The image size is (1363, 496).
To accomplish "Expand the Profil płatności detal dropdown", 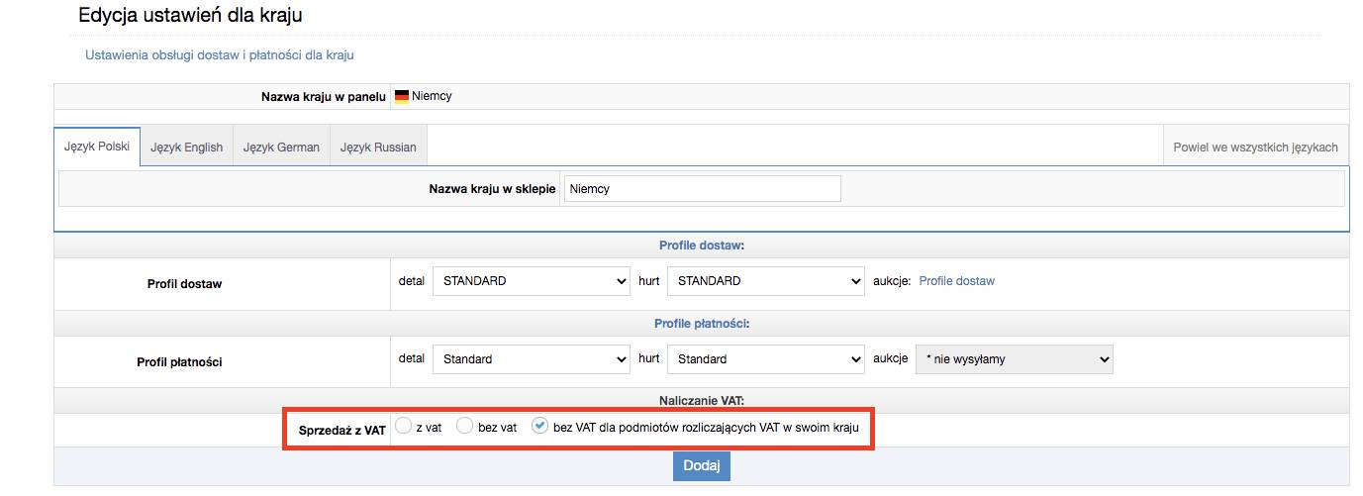I will (532, 359).
